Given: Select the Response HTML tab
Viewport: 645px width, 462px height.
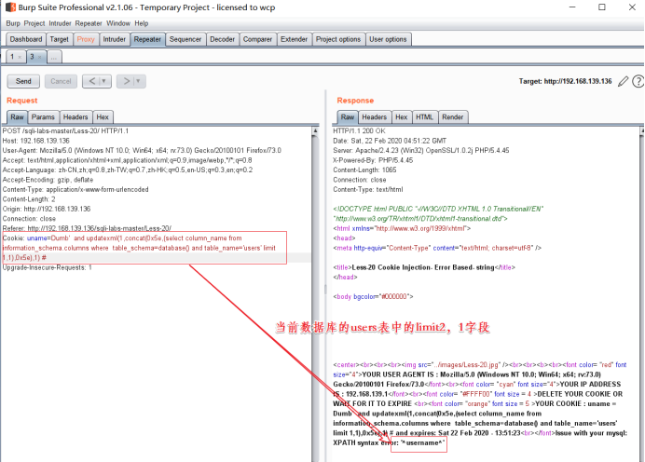Looking at the screenshot, I should 424,117.
